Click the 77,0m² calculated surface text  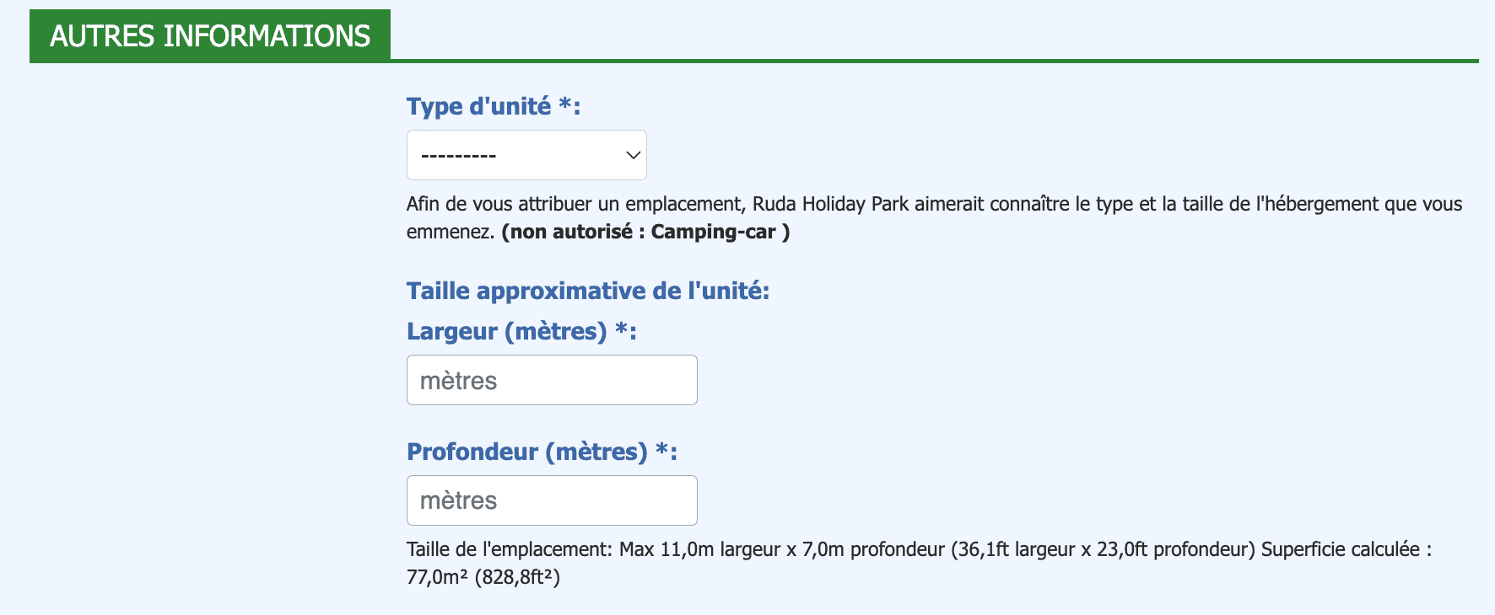pos(437,577)
